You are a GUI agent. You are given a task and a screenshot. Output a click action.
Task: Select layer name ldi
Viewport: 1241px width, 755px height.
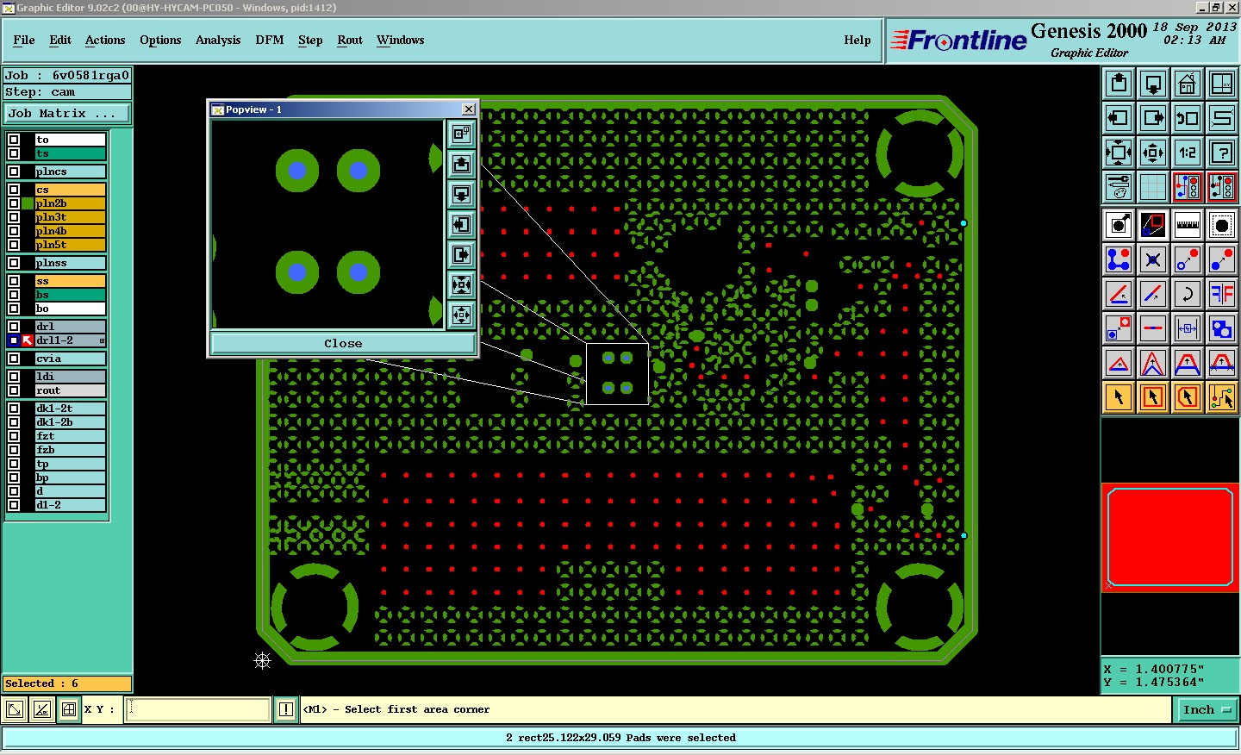point(70,377)
